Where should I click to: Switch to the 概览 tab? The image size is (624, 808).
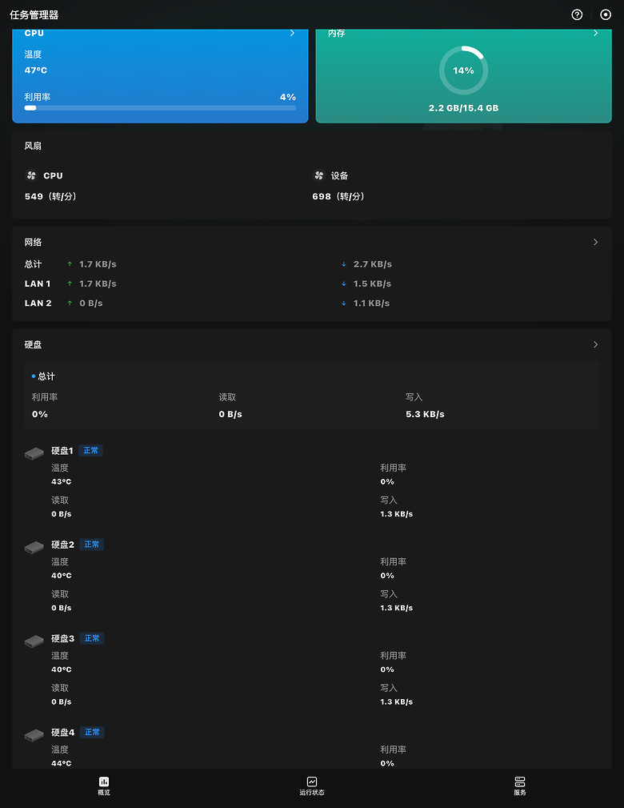104,786
